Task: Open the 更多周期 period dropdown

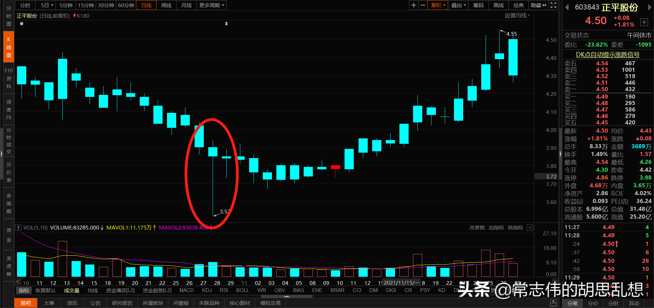Action: pos(209,5)
